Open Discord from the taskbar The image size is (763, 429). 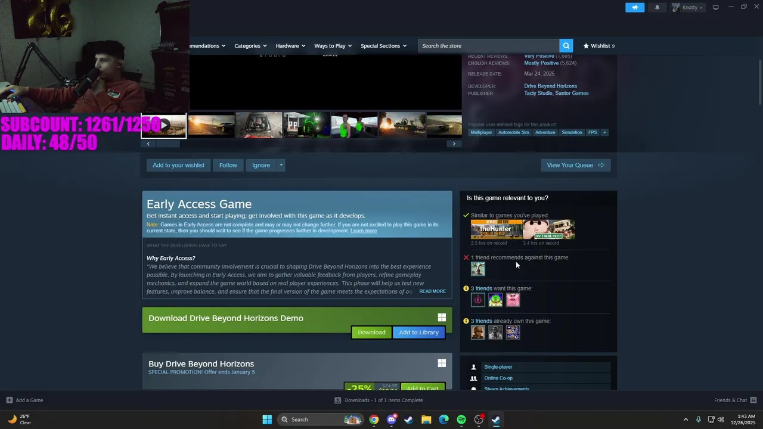pos(391,419)
